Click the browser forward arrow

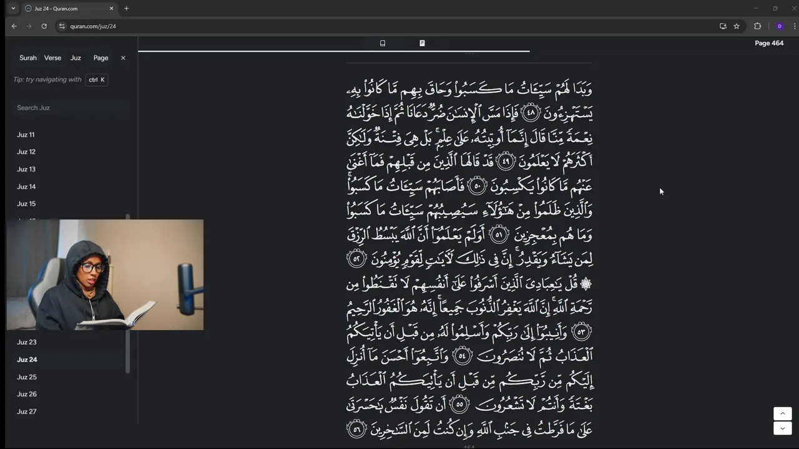click(29, 26)
